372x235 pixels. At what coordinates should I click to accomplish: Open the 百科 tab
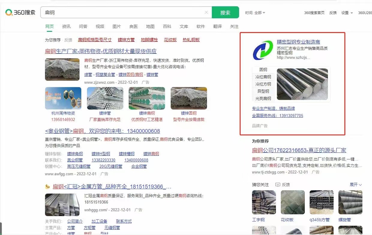pos(167,26)
